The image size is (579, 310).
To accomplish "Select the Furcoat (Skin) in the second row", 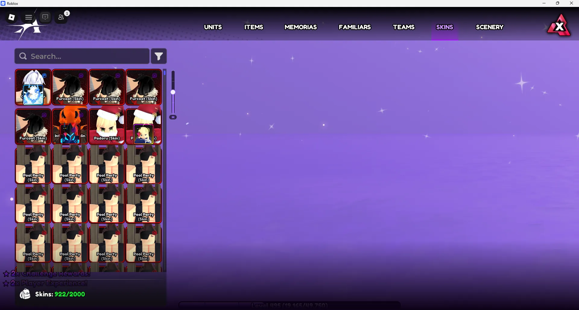I will click(33, 127).
